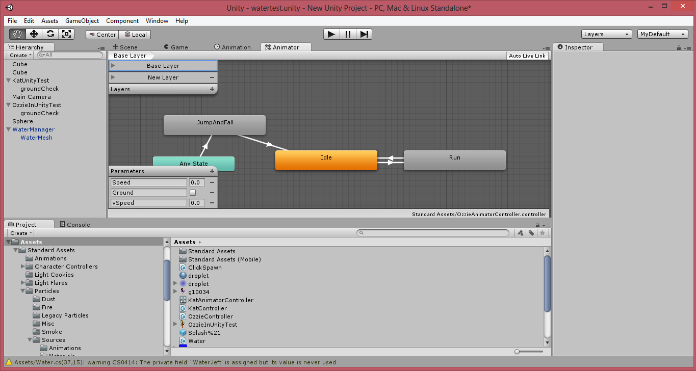Remove New Layer with minus button
The width and height of the screenshot is (696, 371).
212,77
